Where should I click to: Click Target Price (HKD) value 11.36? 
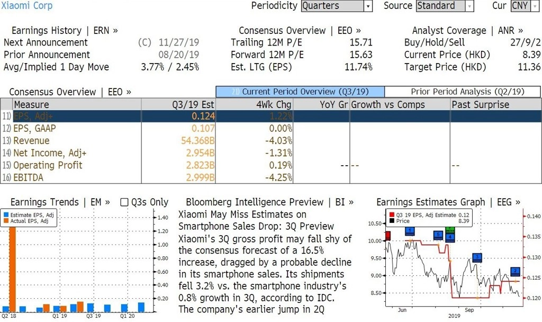[x=529, y=67]
